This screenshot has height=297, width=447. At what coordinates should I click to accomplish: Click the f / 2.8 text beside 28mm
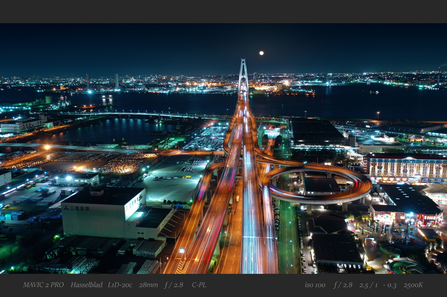(174, 285)
